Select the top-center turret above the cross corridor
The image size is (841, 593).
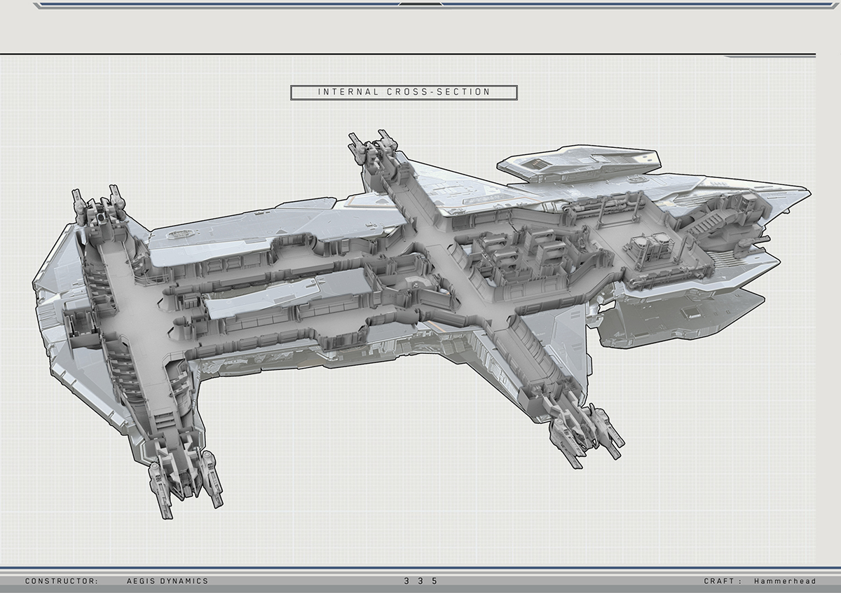coord(375,149)
